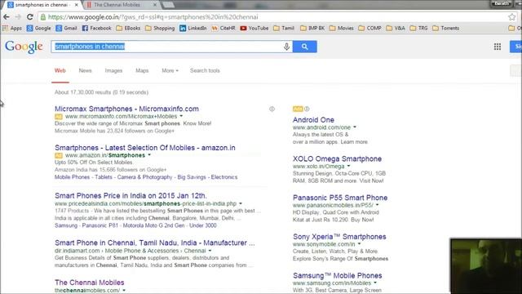Viewport: 522px width, 294px height.
Task: Open IMP BK bookmark folder
Action: coord(312,29)
